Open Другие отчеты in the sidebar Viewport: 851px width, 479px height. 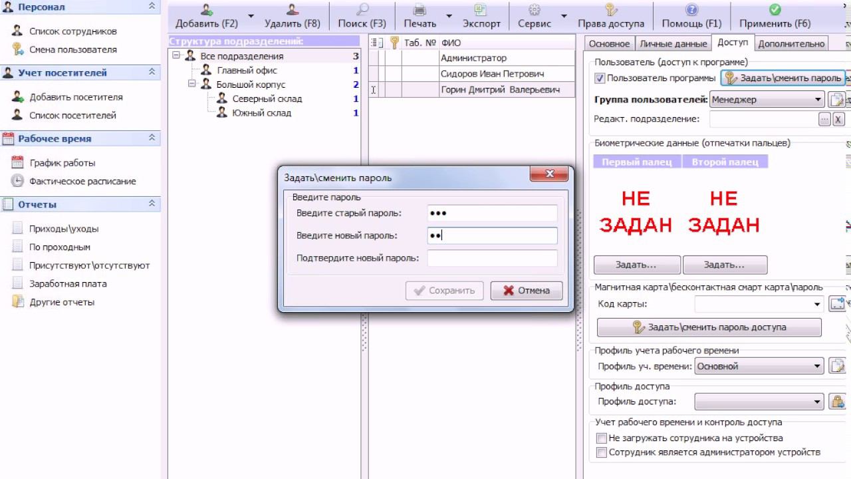tap(62, 302)
